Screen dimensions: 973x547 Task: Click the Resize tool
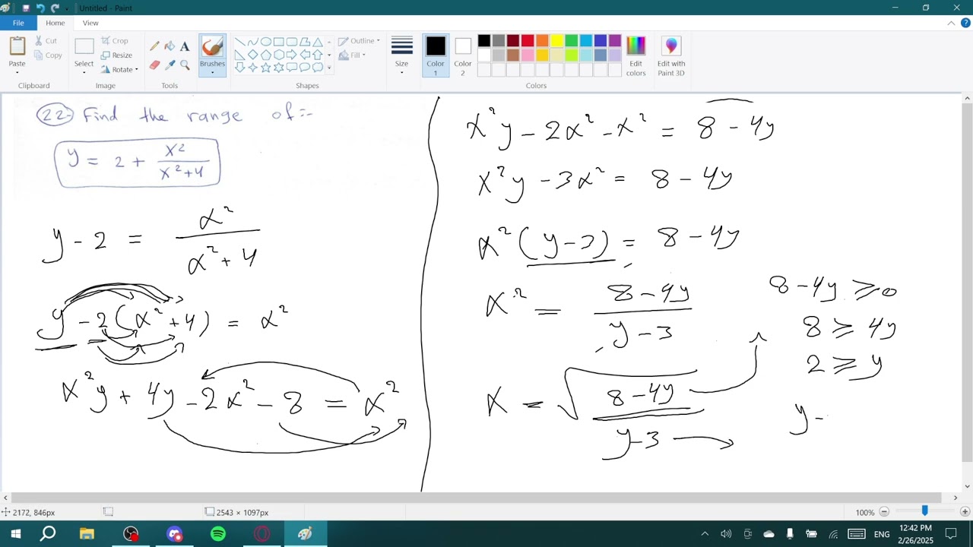(x=116, y=55)
